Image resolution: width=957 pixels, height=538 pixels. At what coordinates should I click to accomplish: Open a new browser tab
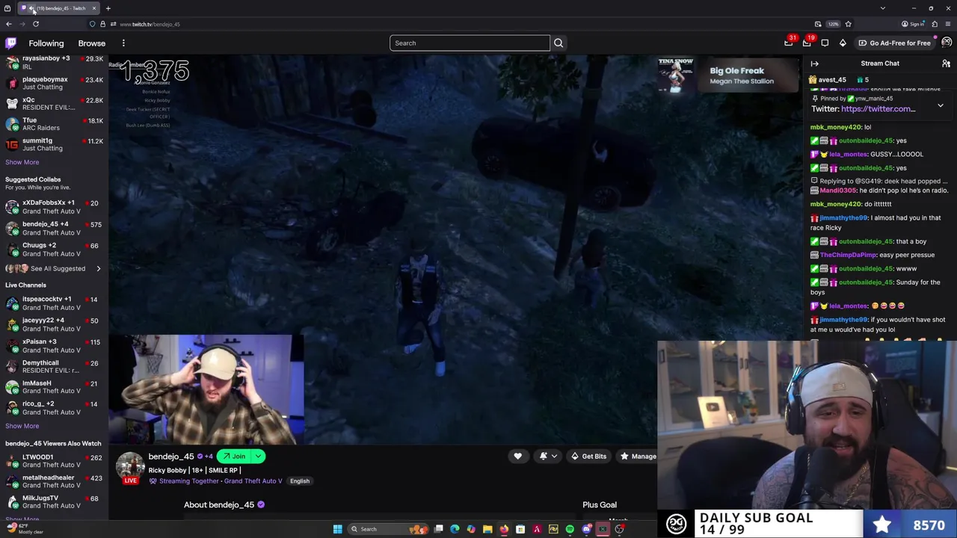[x=108, y=8]
